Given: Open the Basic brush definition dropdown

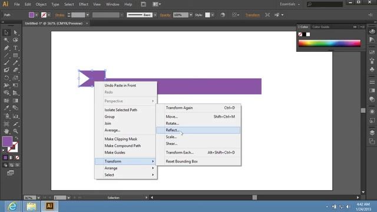Looking at the screenshot, I should click(155, 15).
